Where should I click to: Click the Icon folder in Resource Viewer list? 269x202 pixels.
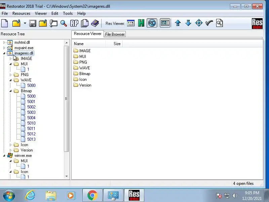[x=80, y=79]
